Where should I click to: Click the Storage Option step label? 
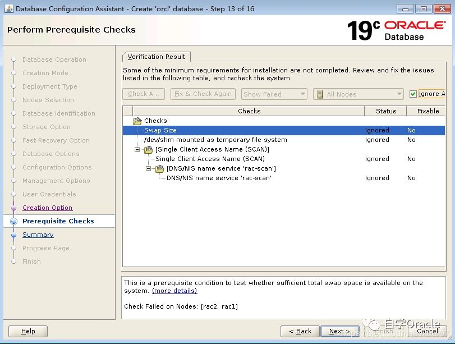coord(47,127)
